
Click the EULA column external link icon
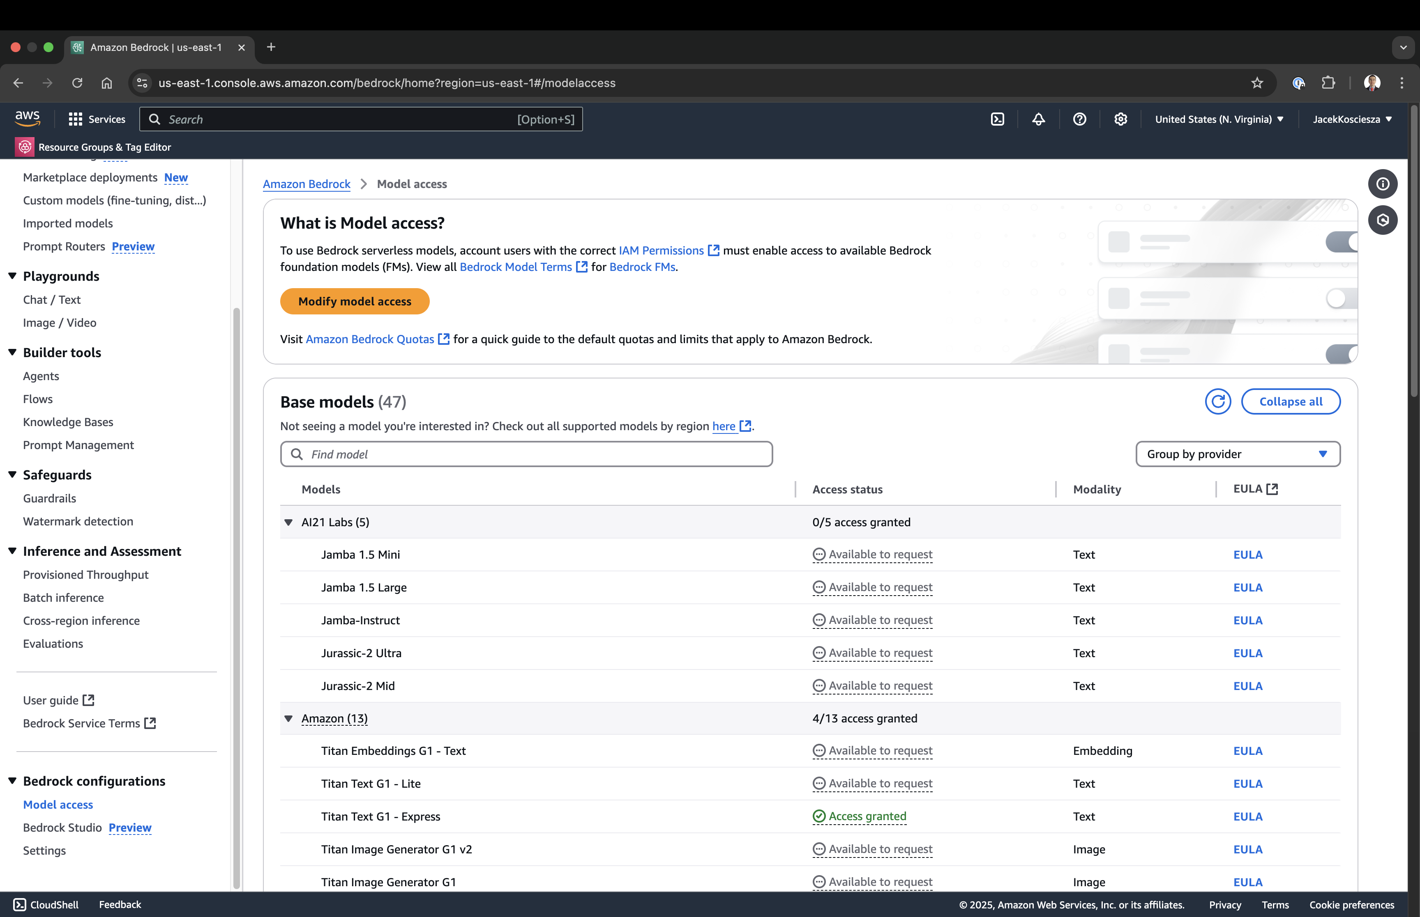[x=1273, y=489]
